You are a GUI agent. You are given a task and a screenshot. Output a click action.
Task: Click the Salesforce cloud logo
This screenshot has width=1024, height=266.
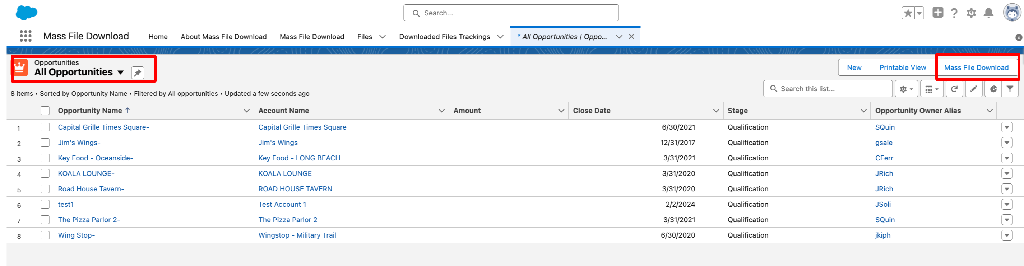click(x=27, y=13)
